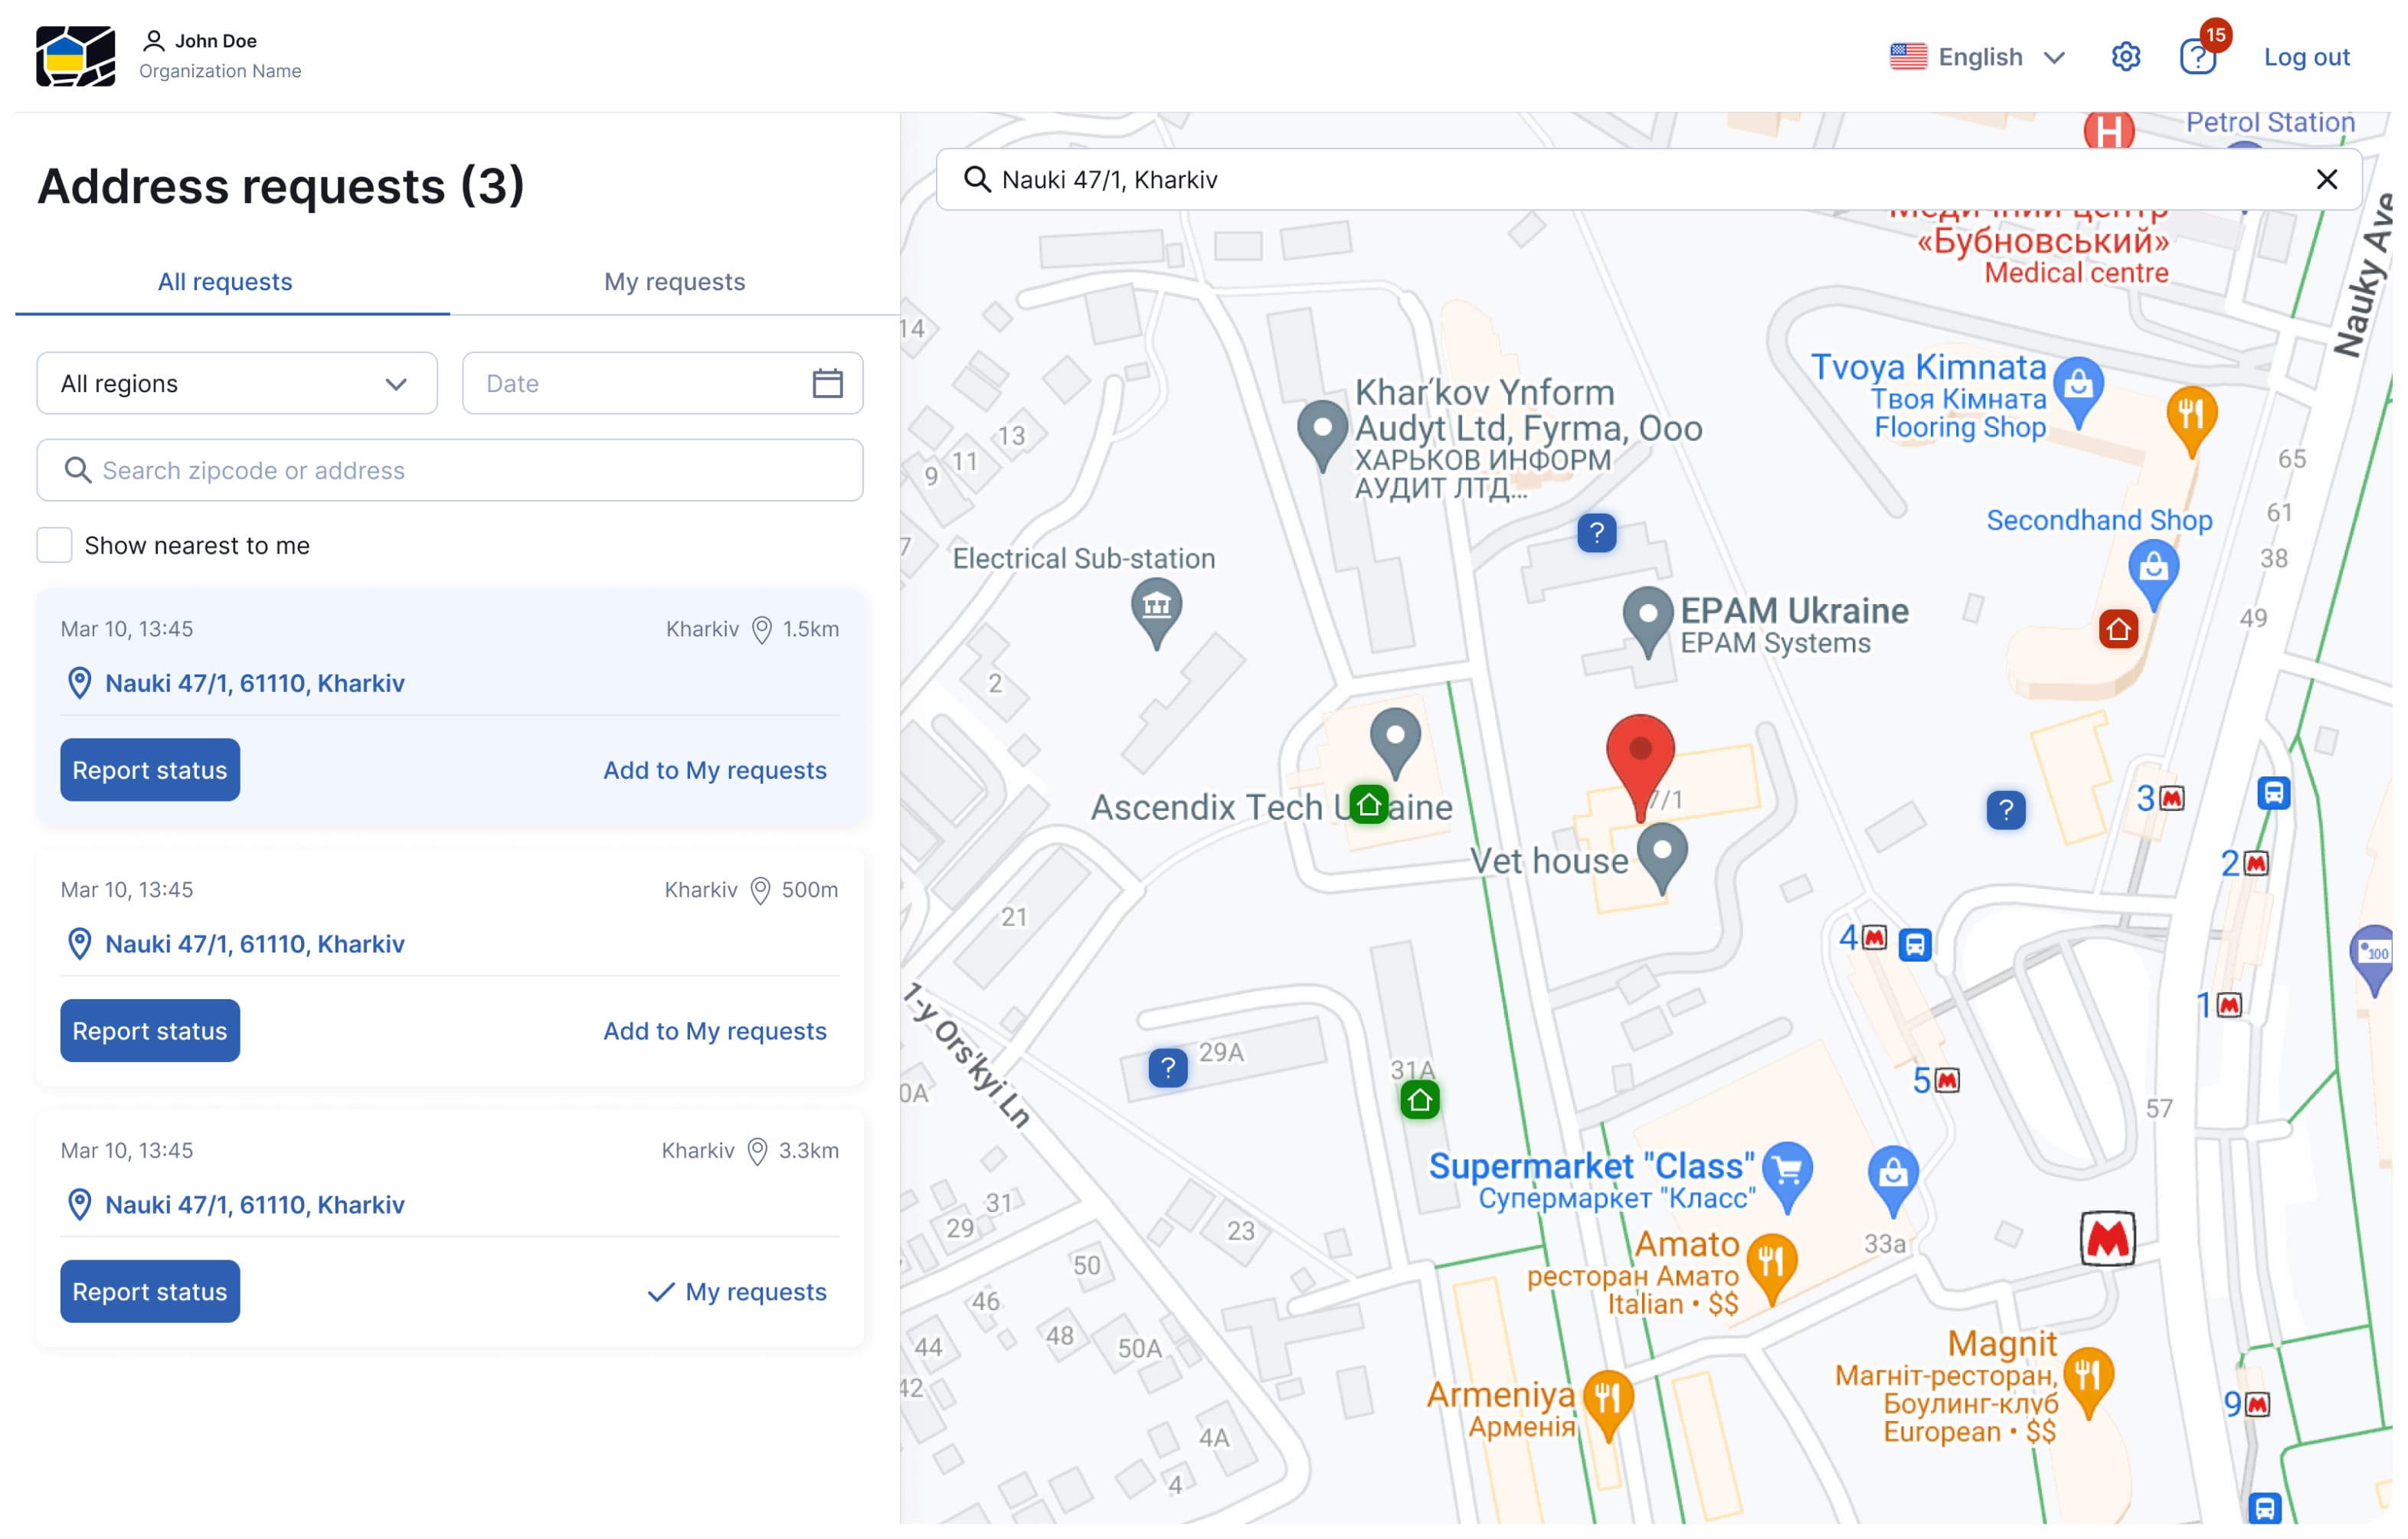Click the Log out link
Image resolution: width=2408 pixels, height=1539 pixels.
click(x=2306, y=57)
